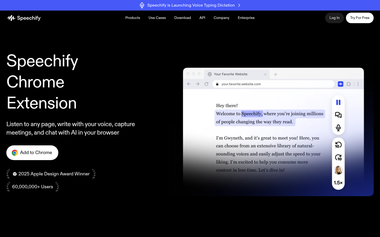The image size is (380, 237).
Task: Click the puzzle-piece extensions icon
Action: pos(349,84)
